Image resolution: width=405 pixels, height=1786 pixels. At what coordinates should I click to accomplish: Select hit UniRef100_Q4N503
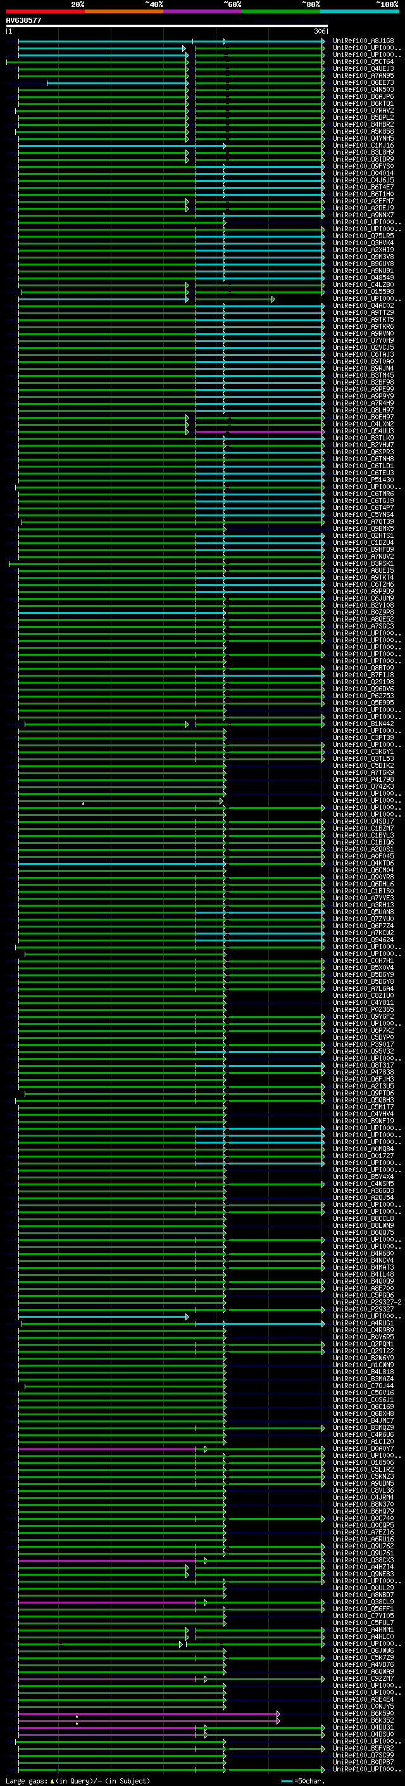pyautogui.click(x=363, y=89)
